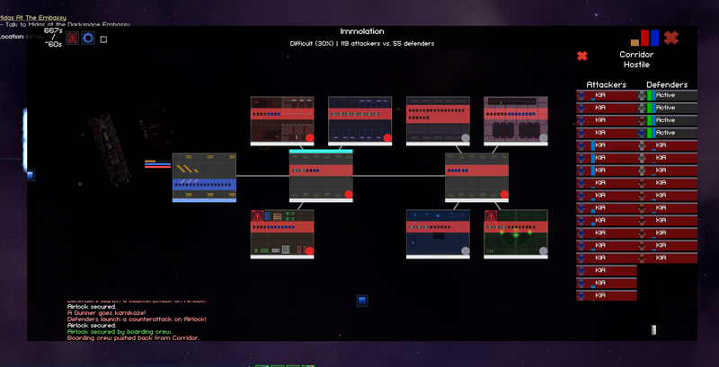Select the first Active defender row

tap(668, 95)
